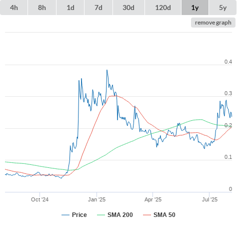Click the Apr '25 axis label
Screen dimensions: 237x228
click(153, 199)
